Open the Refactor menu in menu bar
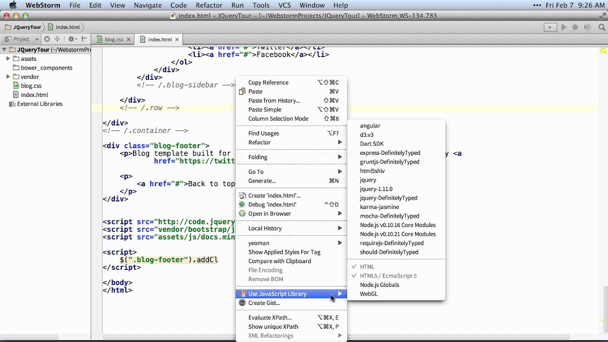Screen dimensions: 608x342 click(209, 5)
